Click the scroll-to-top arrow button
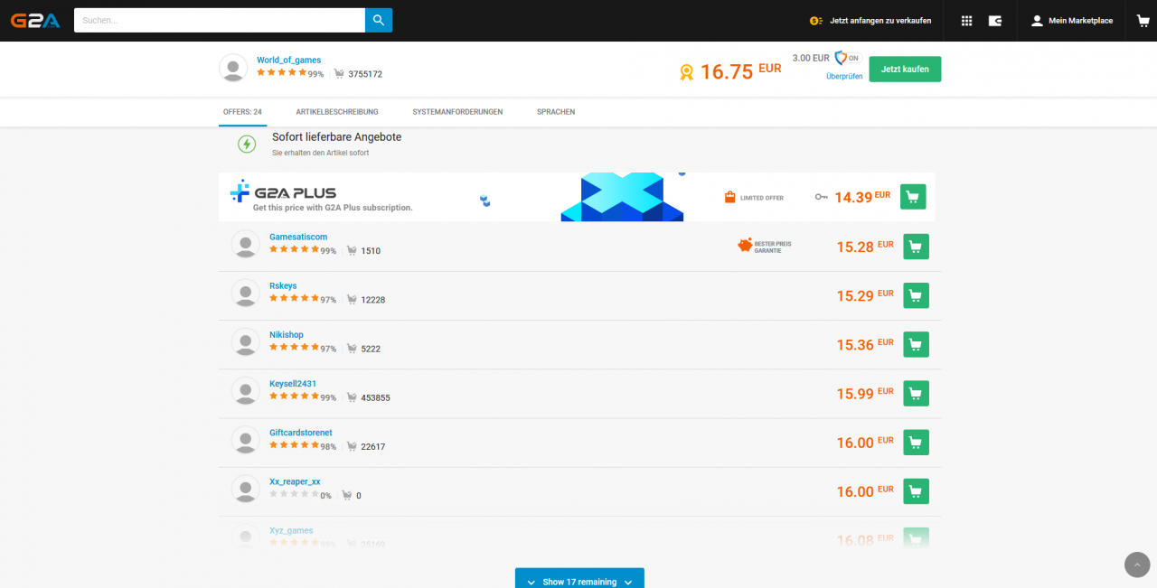1157x588 pixels. coord(1137,565)
